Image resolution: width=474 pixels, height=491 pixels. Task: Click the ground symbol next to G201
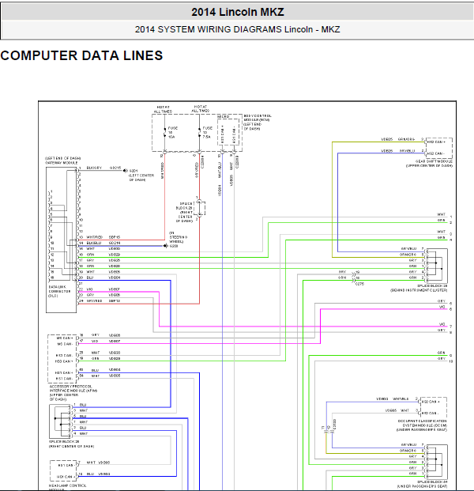(125, 171)
